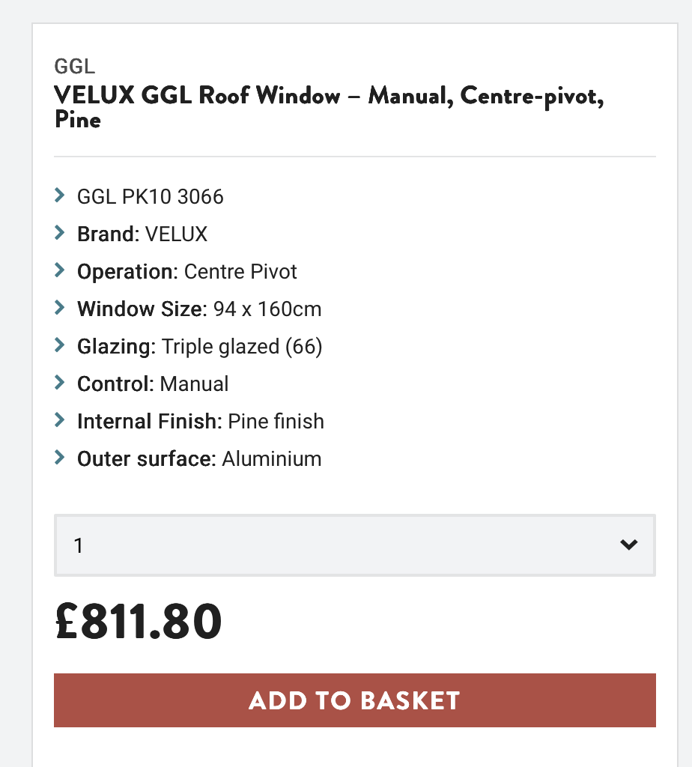The width and height of the screenshot is (692, 767).
Task: Click chevron icon beside Window Size
Action: pos(60,308)
